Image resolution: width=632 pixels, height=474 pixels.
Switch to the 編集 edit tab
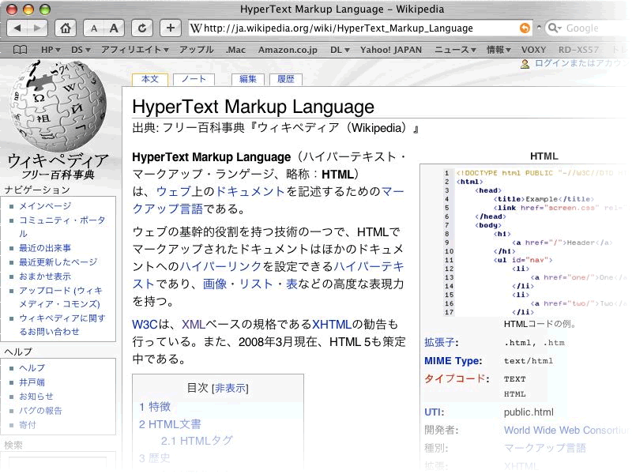click(248, 79)
